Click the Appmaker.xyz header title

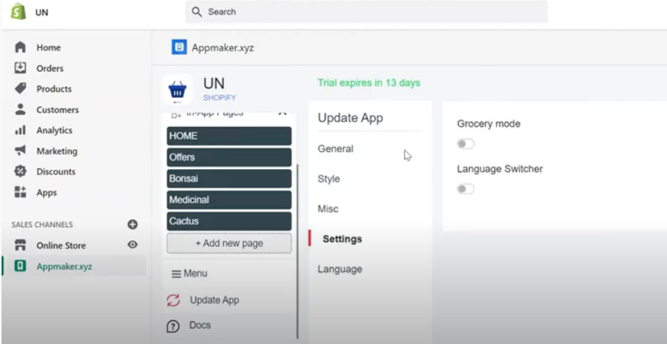[x=222, y=47]
